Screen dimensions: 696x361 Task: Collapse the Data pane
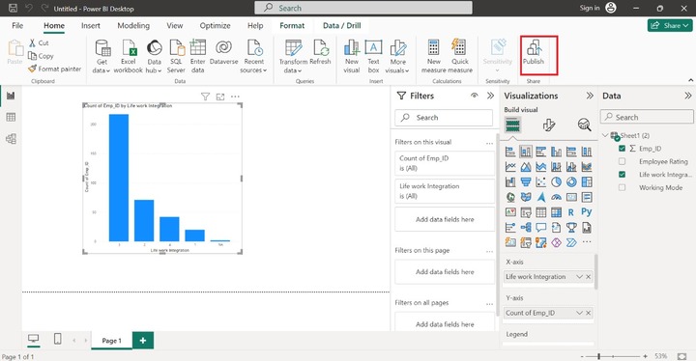(687, 96)
